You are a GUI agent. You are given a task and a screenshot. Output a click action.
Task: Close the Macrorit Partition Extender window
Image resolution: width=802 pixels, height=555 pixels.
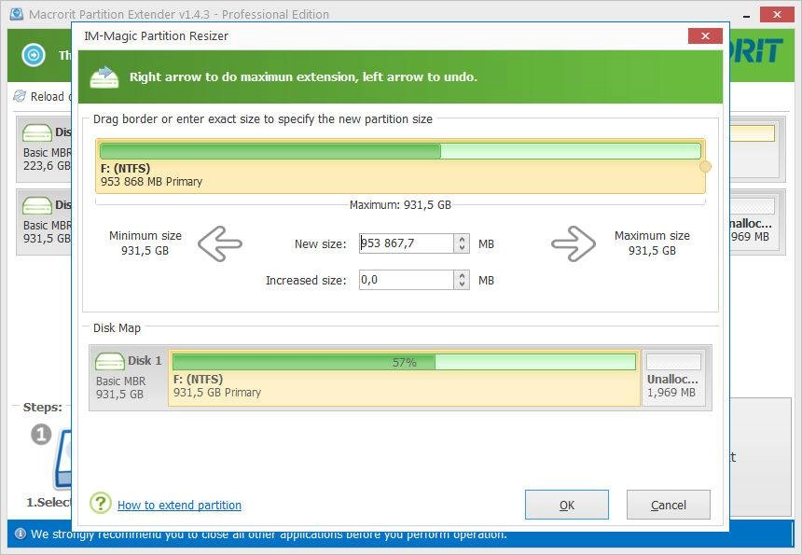[x=777, y=14]
